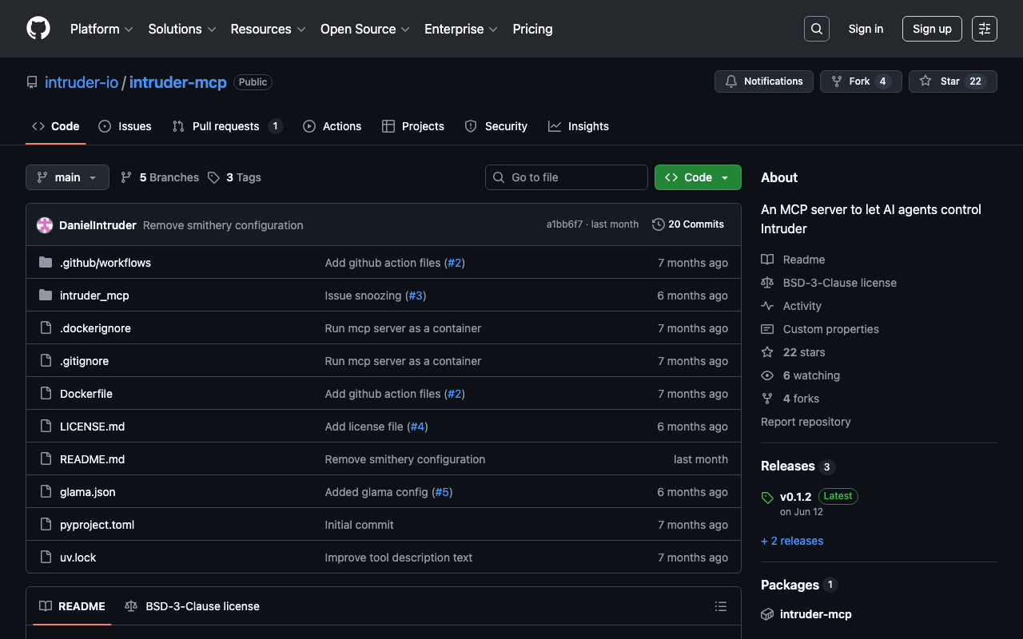The image size is (1023, 639).
Task: Open the + 2 releases link
Action: click(x=792, y=541)
